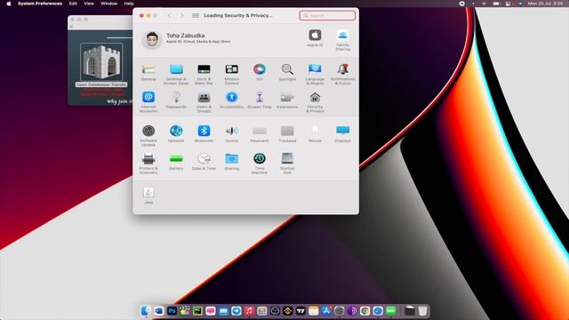Screen dimensions: 569x320
Task: Open the Music app from the Dock
Action: pos(249,311)
